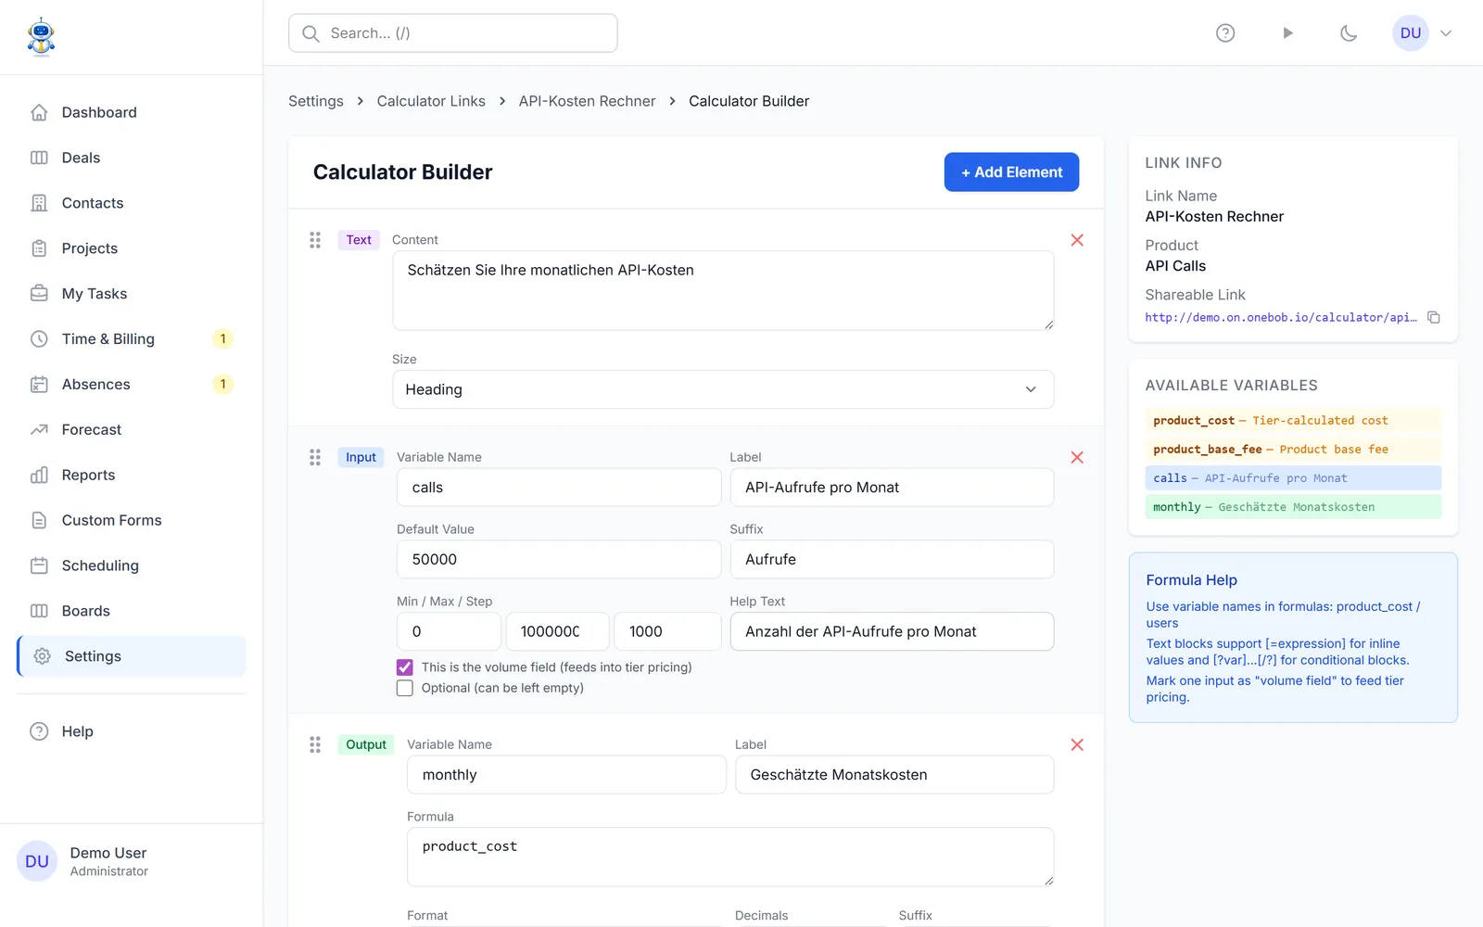Edit the Max field showing 1000000
The width and height of the screenshot is (1483, 927).
pos(557,631)
